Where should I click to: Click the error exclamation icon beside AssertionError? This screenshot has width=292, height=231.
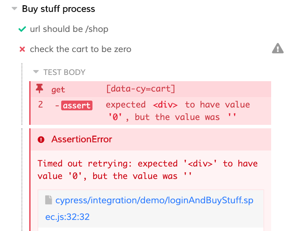coord(42,139)
